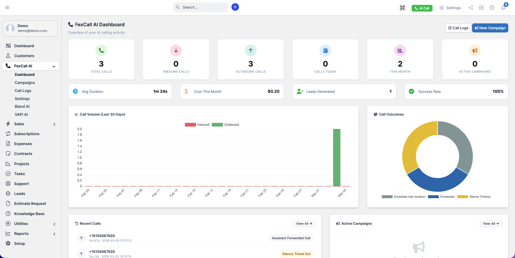Viewport: 515px width, 258px height.
Task: Go to Bland AI settings page
Action: 22,106
